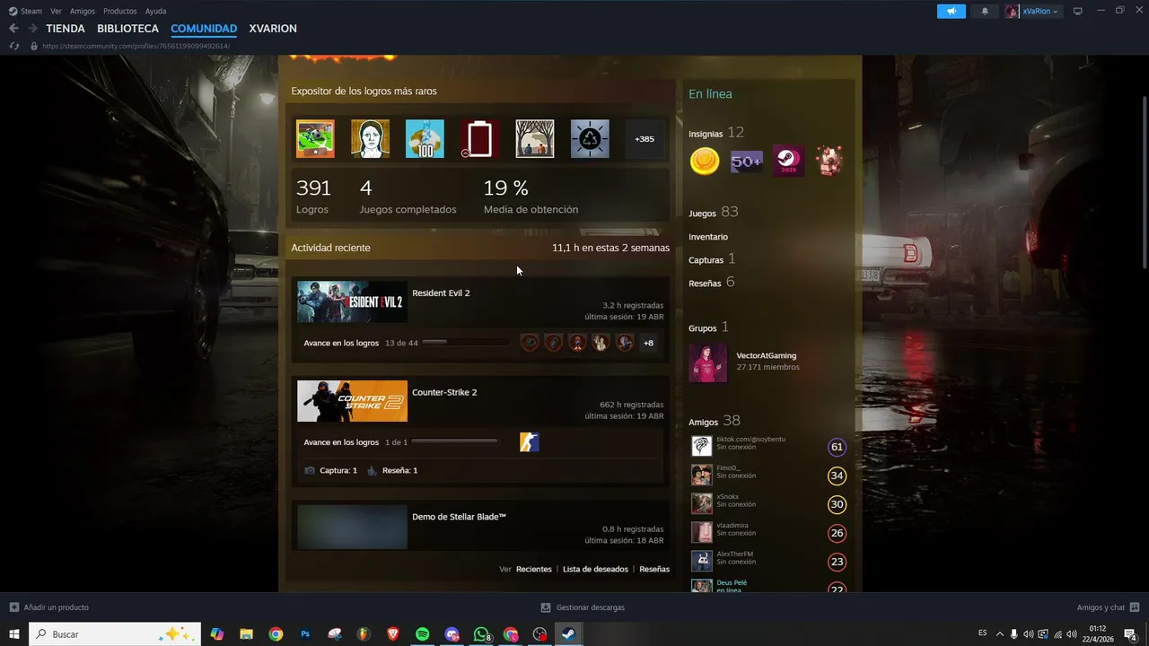Click the gift character badge
This screenshot has height=646, width=1149.
click(829, 161)
